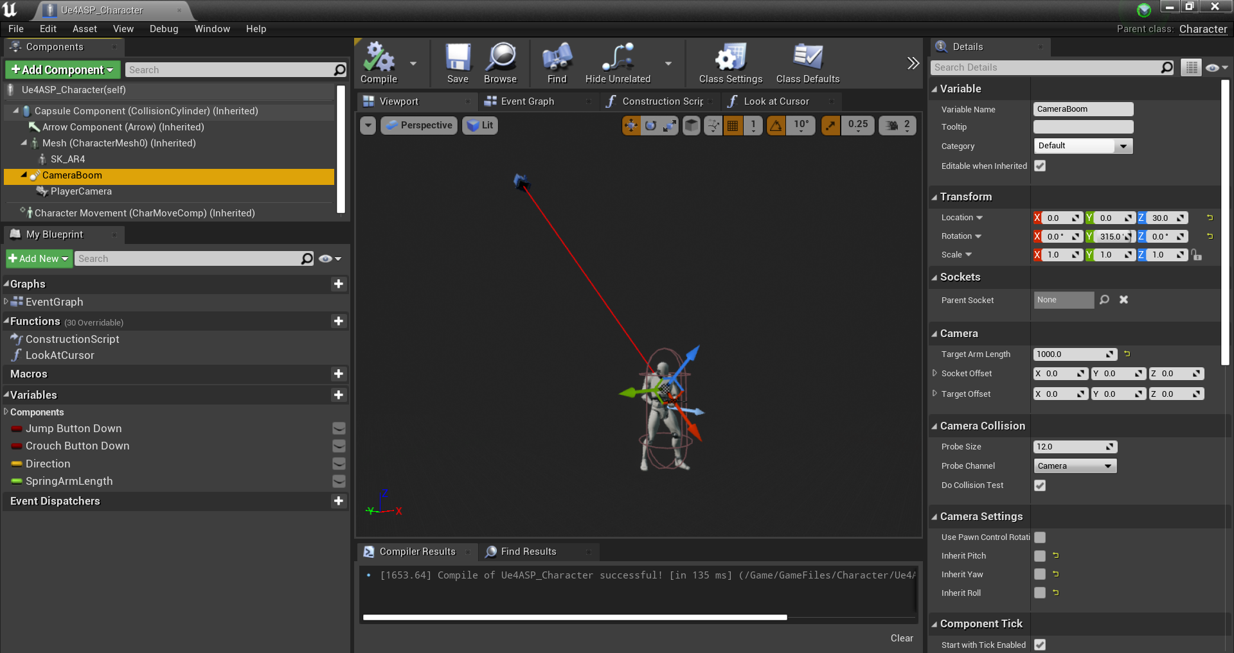Open Class Settings from the toolbar
The width and height of the screenshot is (1234, 653).
(x=729, y=61)
